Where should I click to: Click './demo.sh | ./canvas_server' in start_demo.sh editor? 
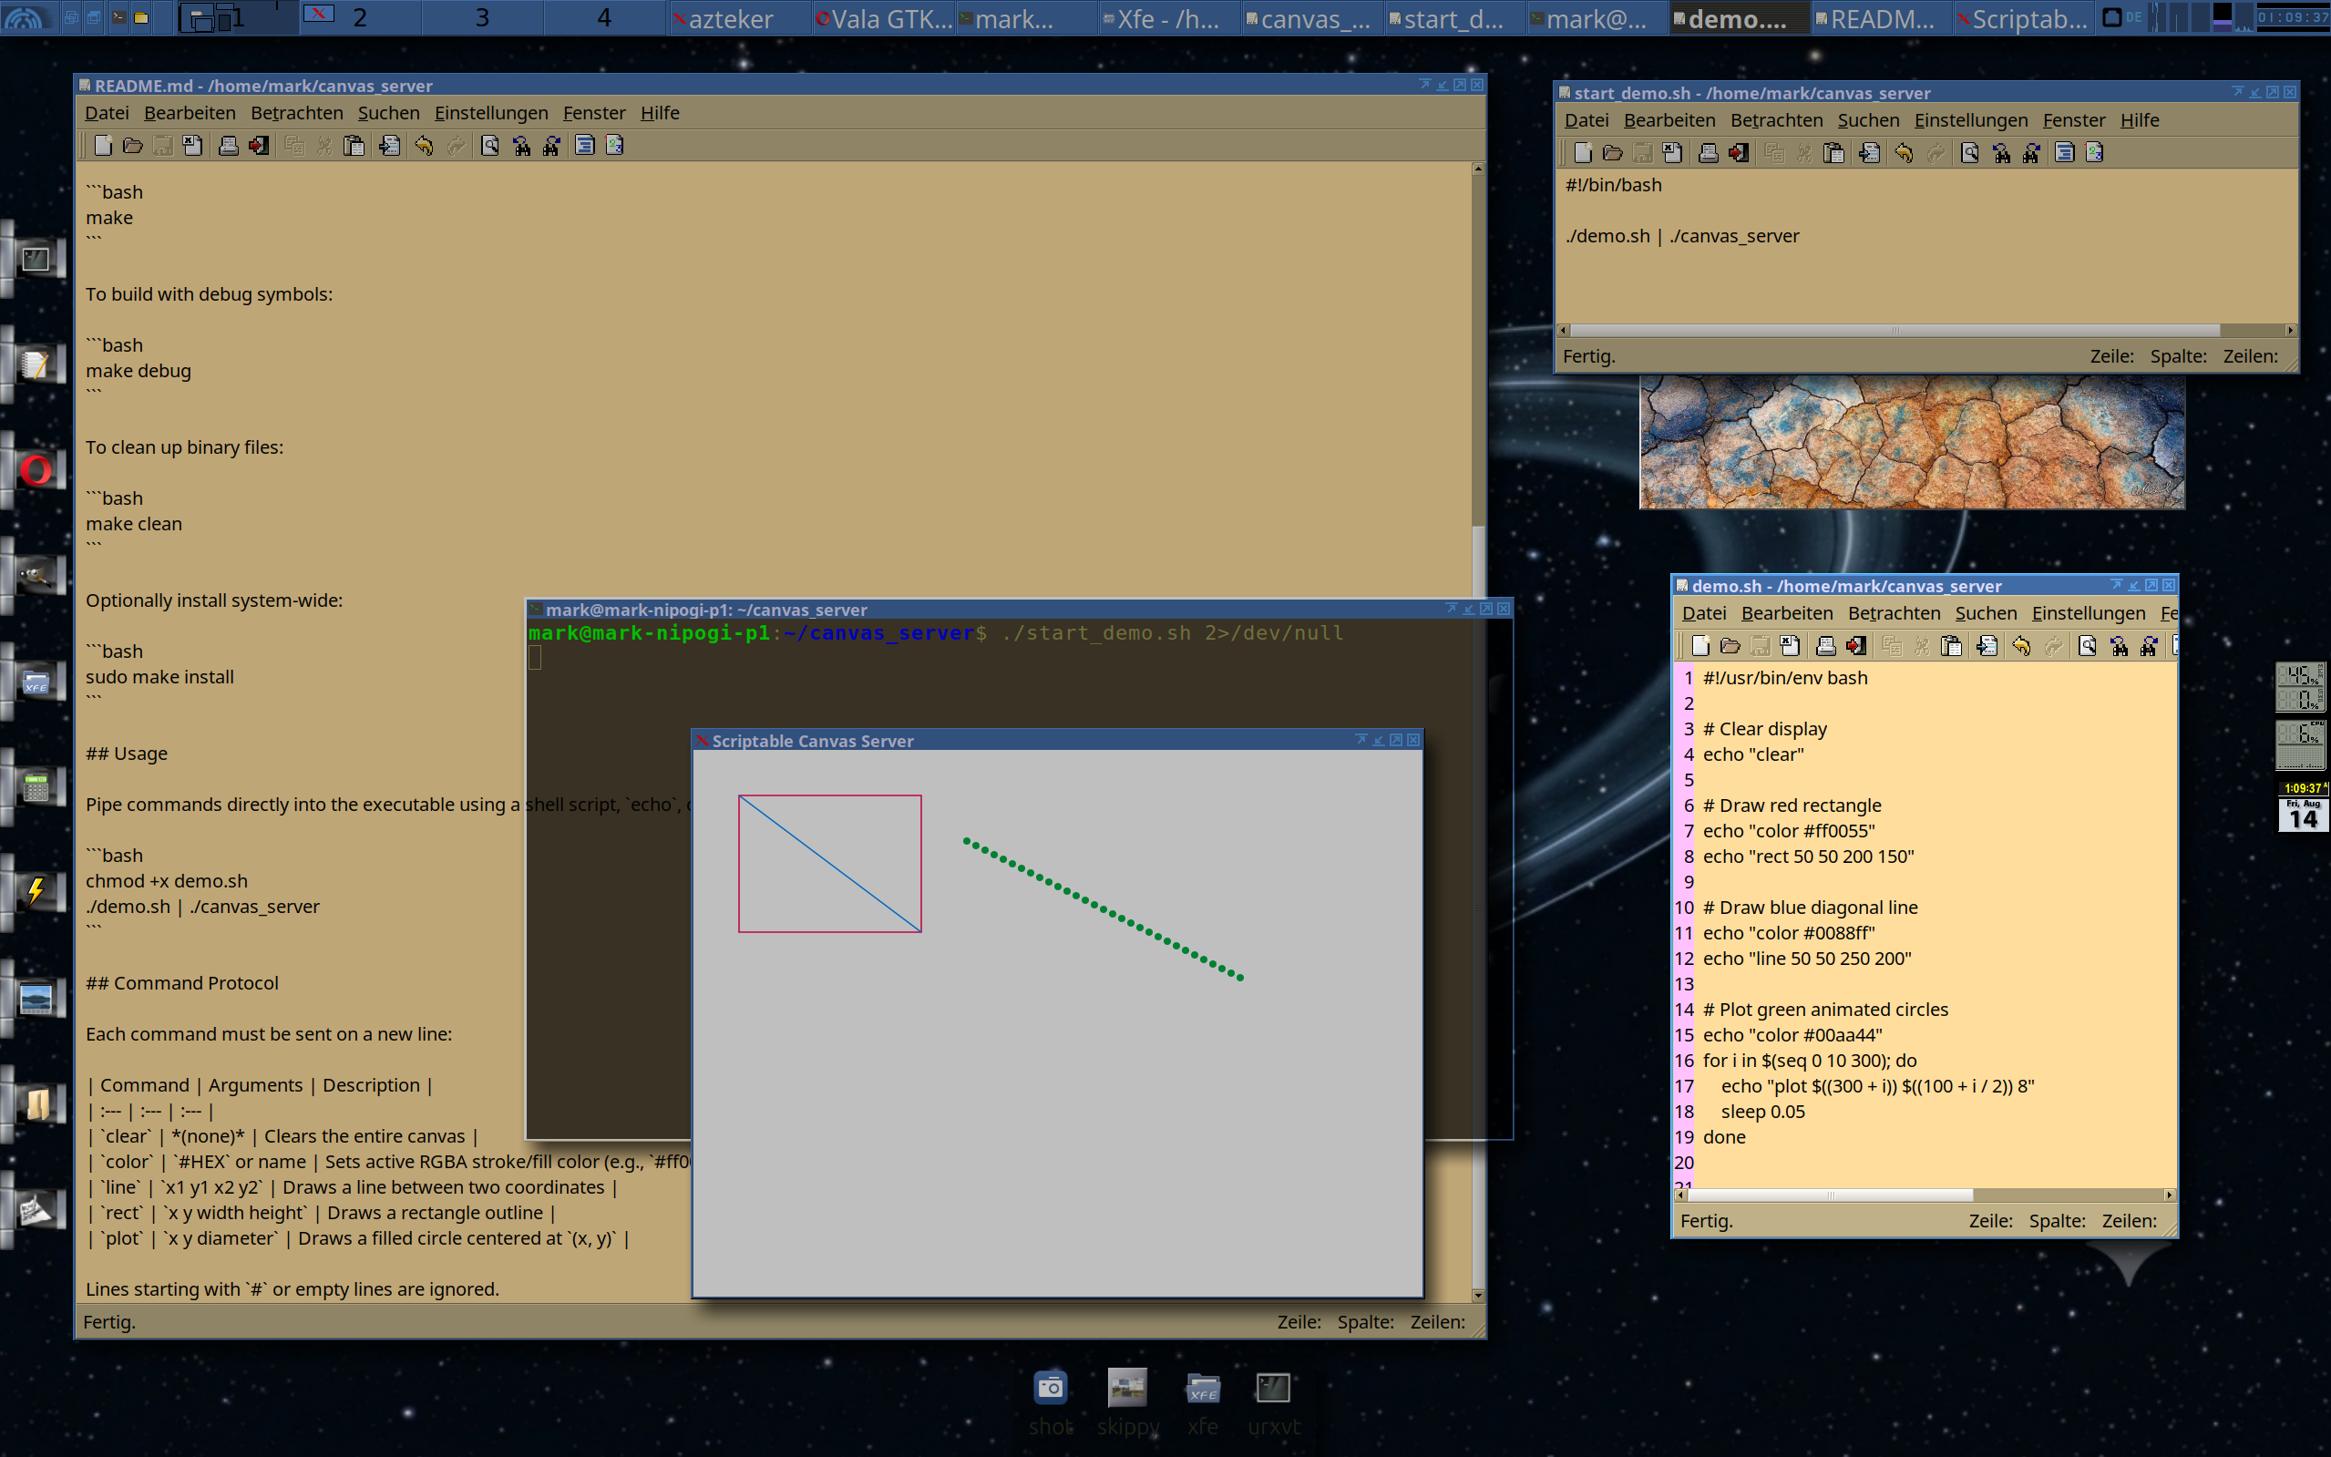click(1682, 236)
